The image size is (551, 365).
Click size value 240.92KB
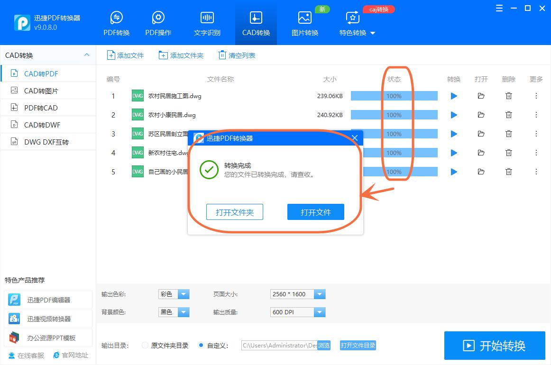tap(330, 115)
